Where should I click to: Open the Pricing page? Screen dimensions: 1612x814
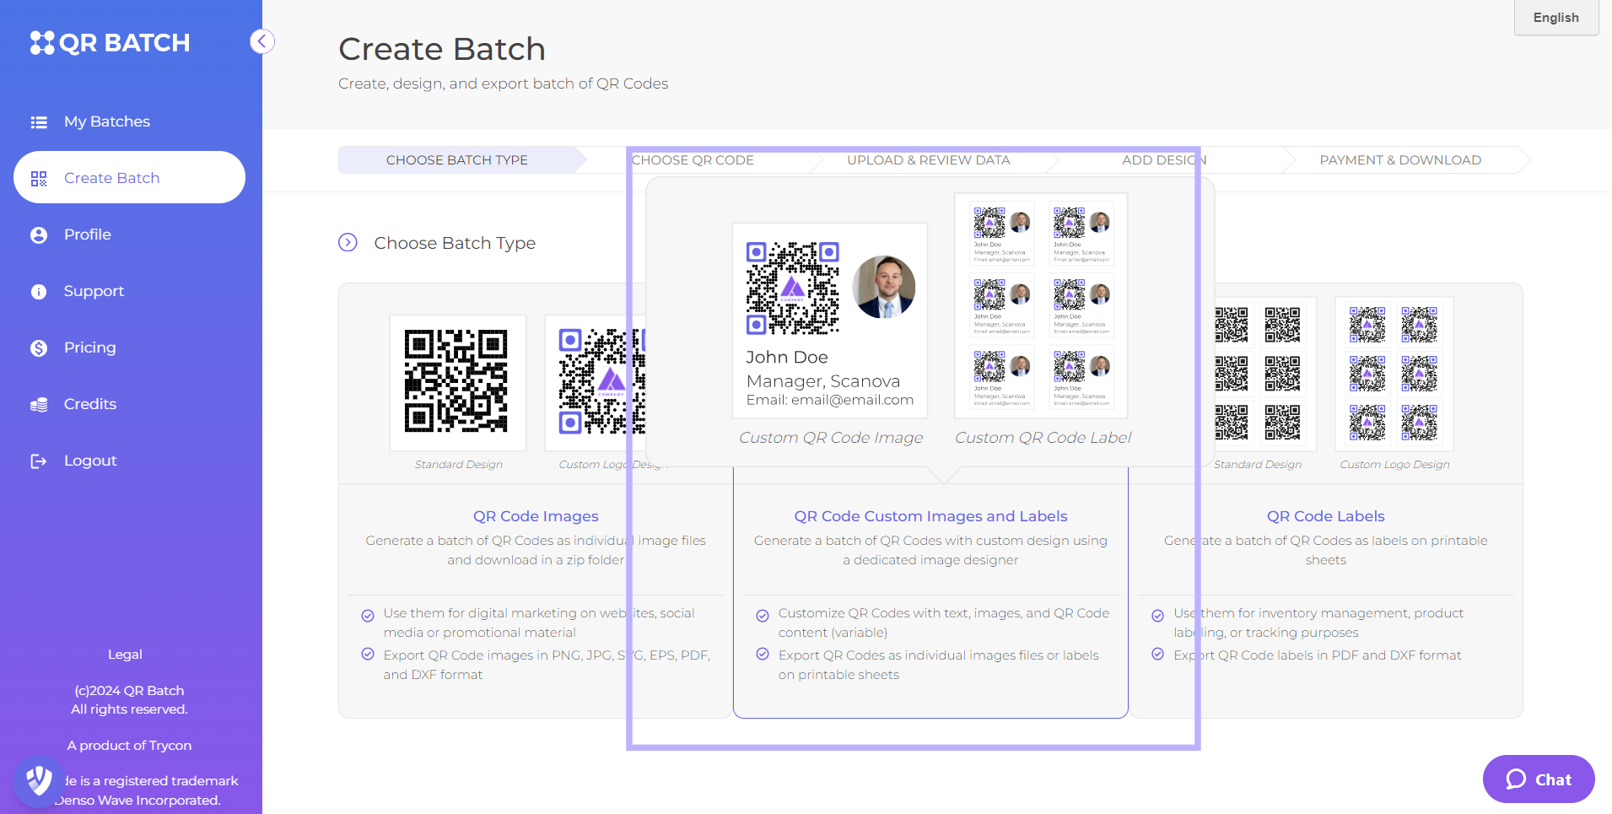click(90, 348)
